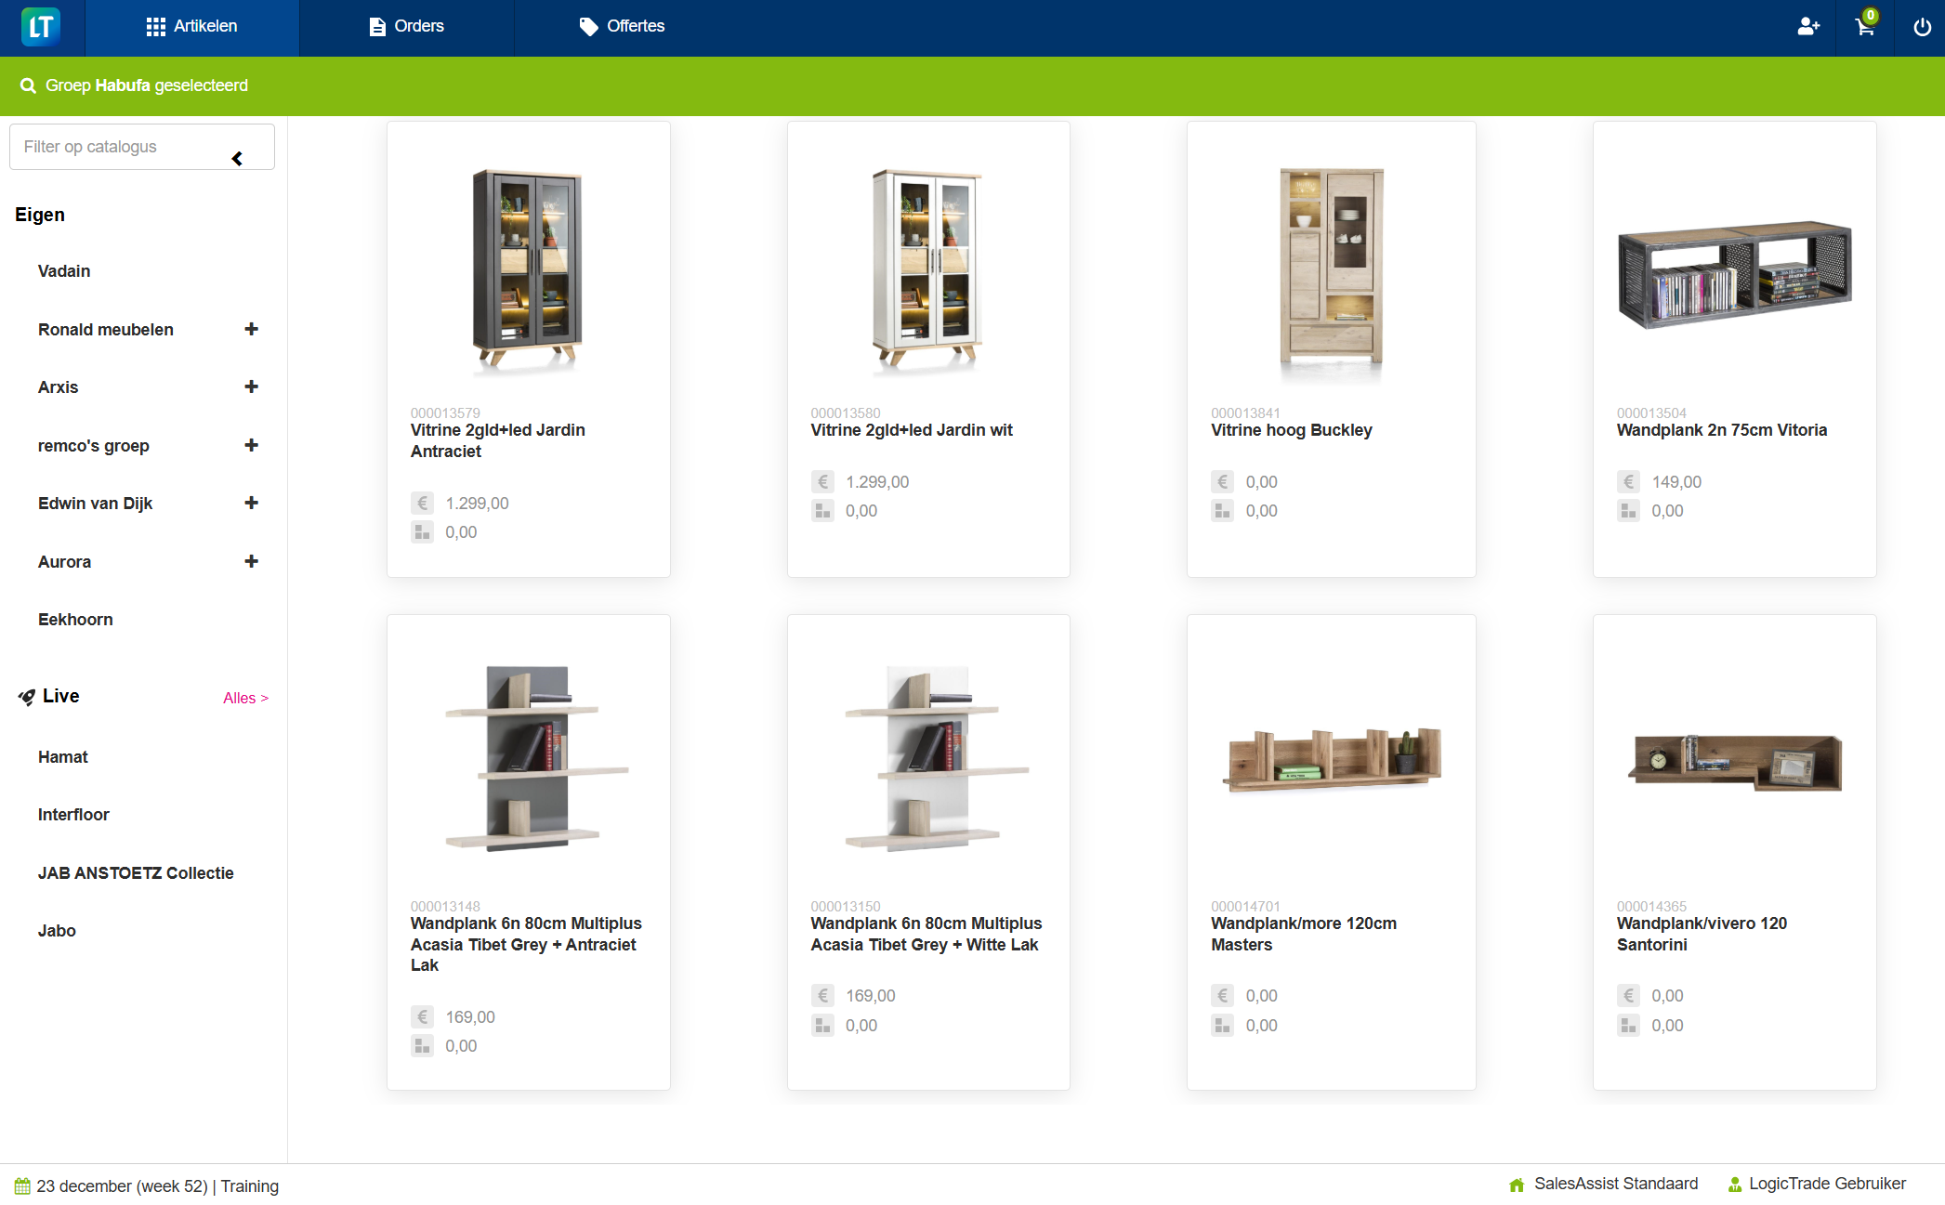Click the add user icon
Screen dimensions: 1945x1205
click(1808, 26)
